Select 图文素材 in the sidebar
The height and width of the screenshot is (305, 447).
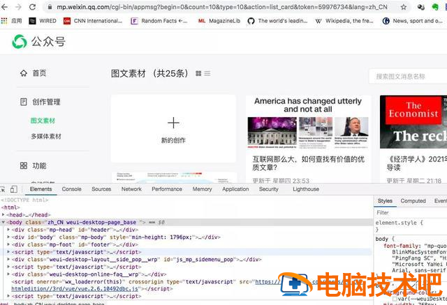pos(43,120)
